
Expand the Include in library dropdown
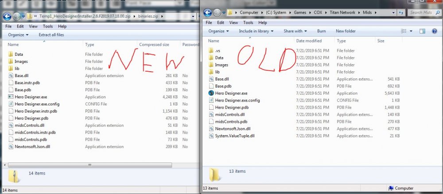click(x=256, y=31)
